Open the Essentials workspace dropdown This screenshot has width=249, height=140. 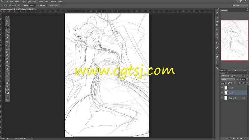240,6
